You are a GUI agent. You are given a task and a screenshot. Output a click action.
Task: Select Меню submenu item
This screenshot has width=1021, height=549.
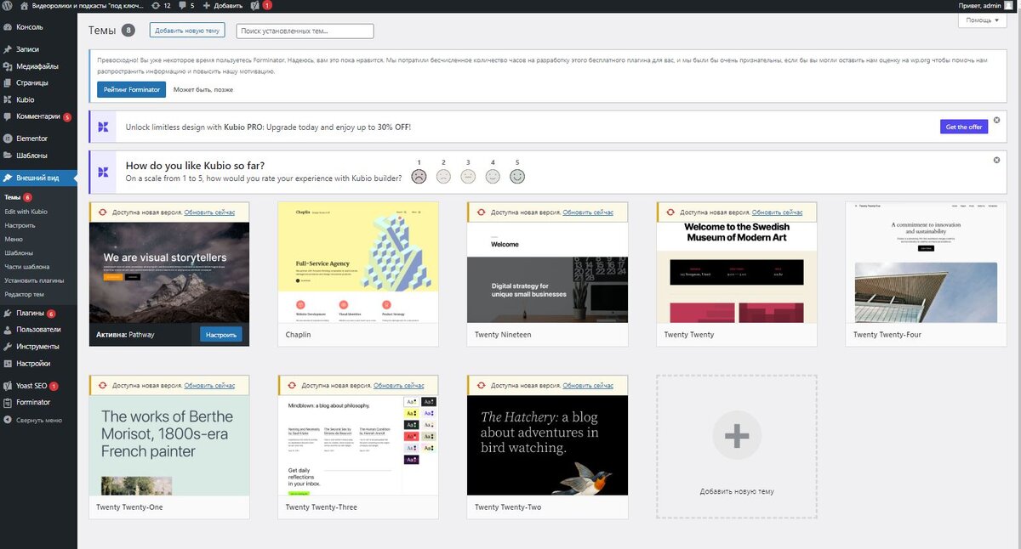click(x=13, y=239)
